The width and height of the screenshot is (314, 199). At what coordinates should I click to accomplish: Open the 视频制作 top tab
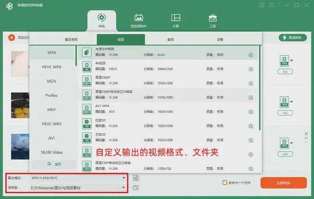click(x=138, y=20)
